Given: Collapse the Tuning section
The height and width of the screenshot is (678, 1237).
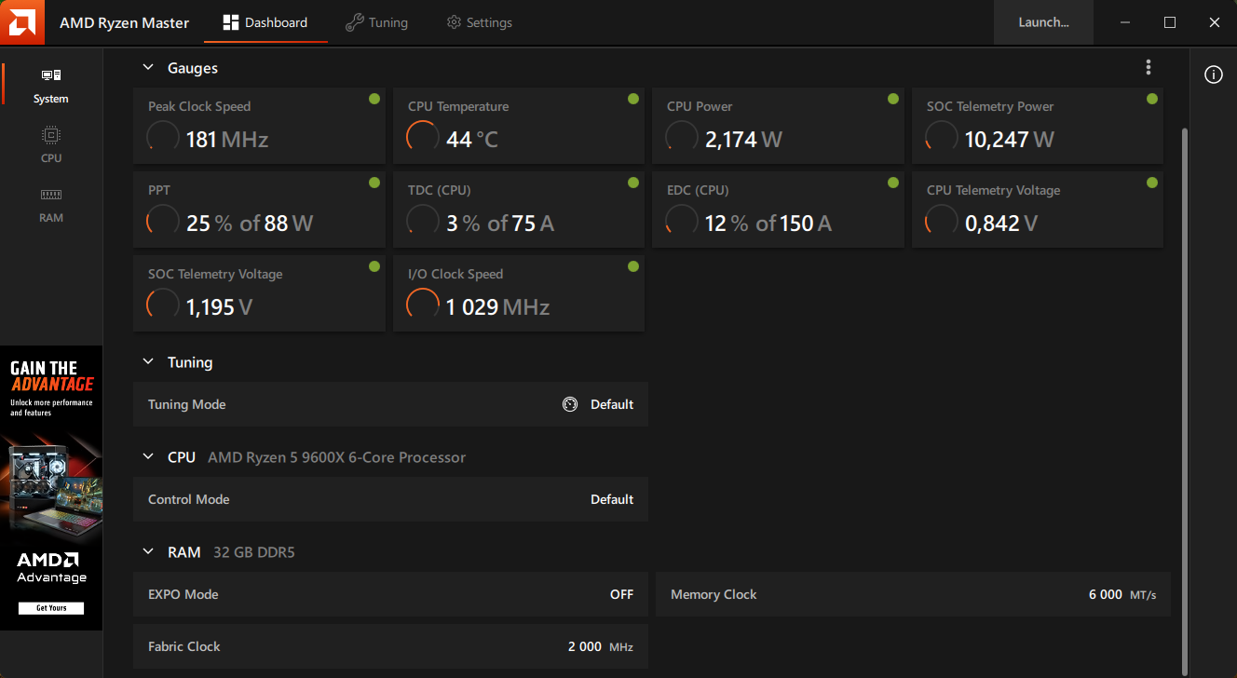Looking at the screenshot, I should click(148, 362).
